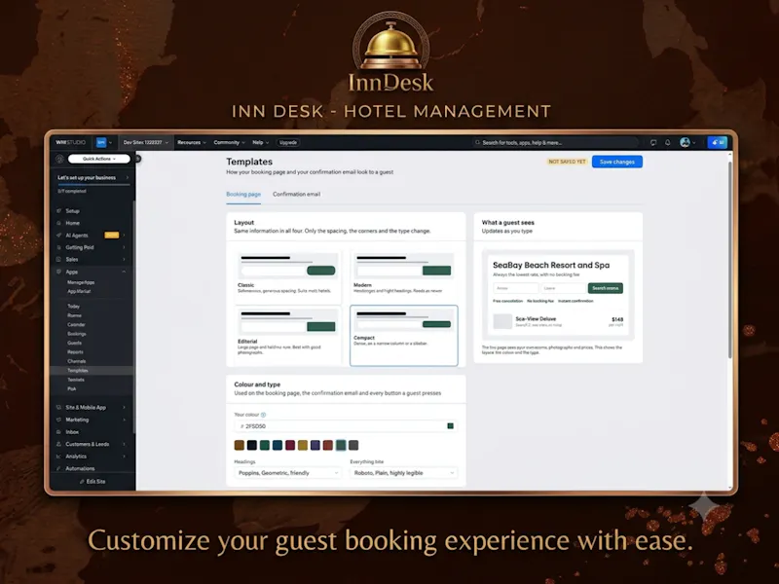The width and height of the screenshot is (779, 584).
Task: Open the Dev Sites dropdown
Action: [145, 142]
